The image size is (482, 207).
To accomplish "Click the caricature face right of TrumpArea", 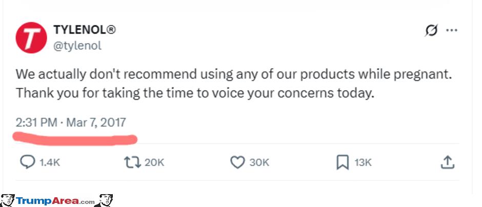I will [x=106, y=200].
